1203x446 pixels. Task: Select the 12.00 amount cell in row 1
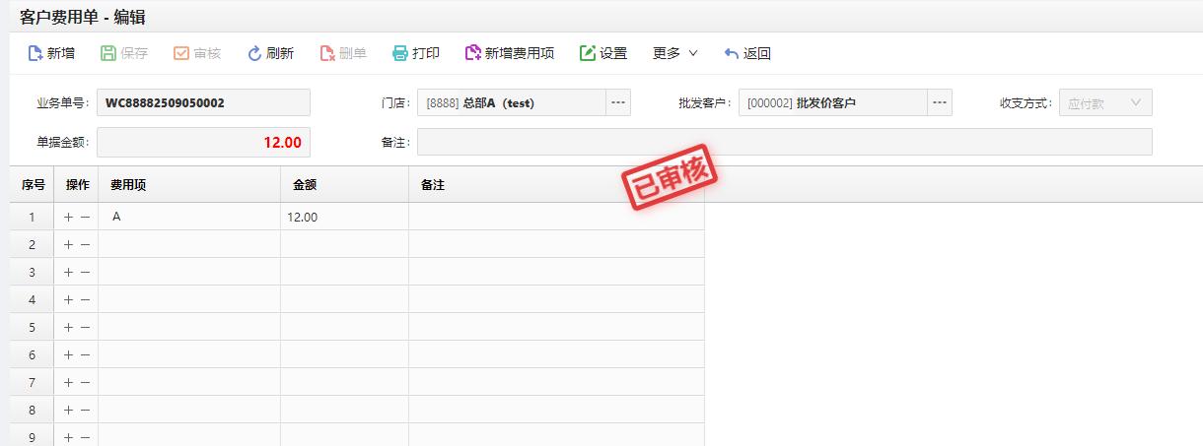[343, 217]
